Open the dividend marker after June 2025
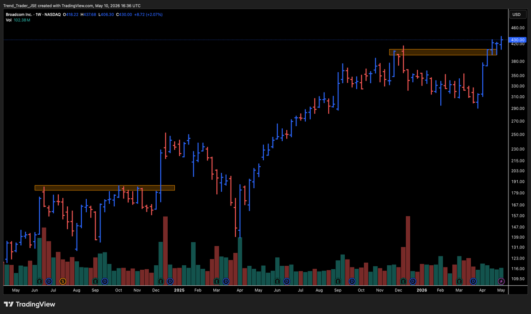 [286, 281]
